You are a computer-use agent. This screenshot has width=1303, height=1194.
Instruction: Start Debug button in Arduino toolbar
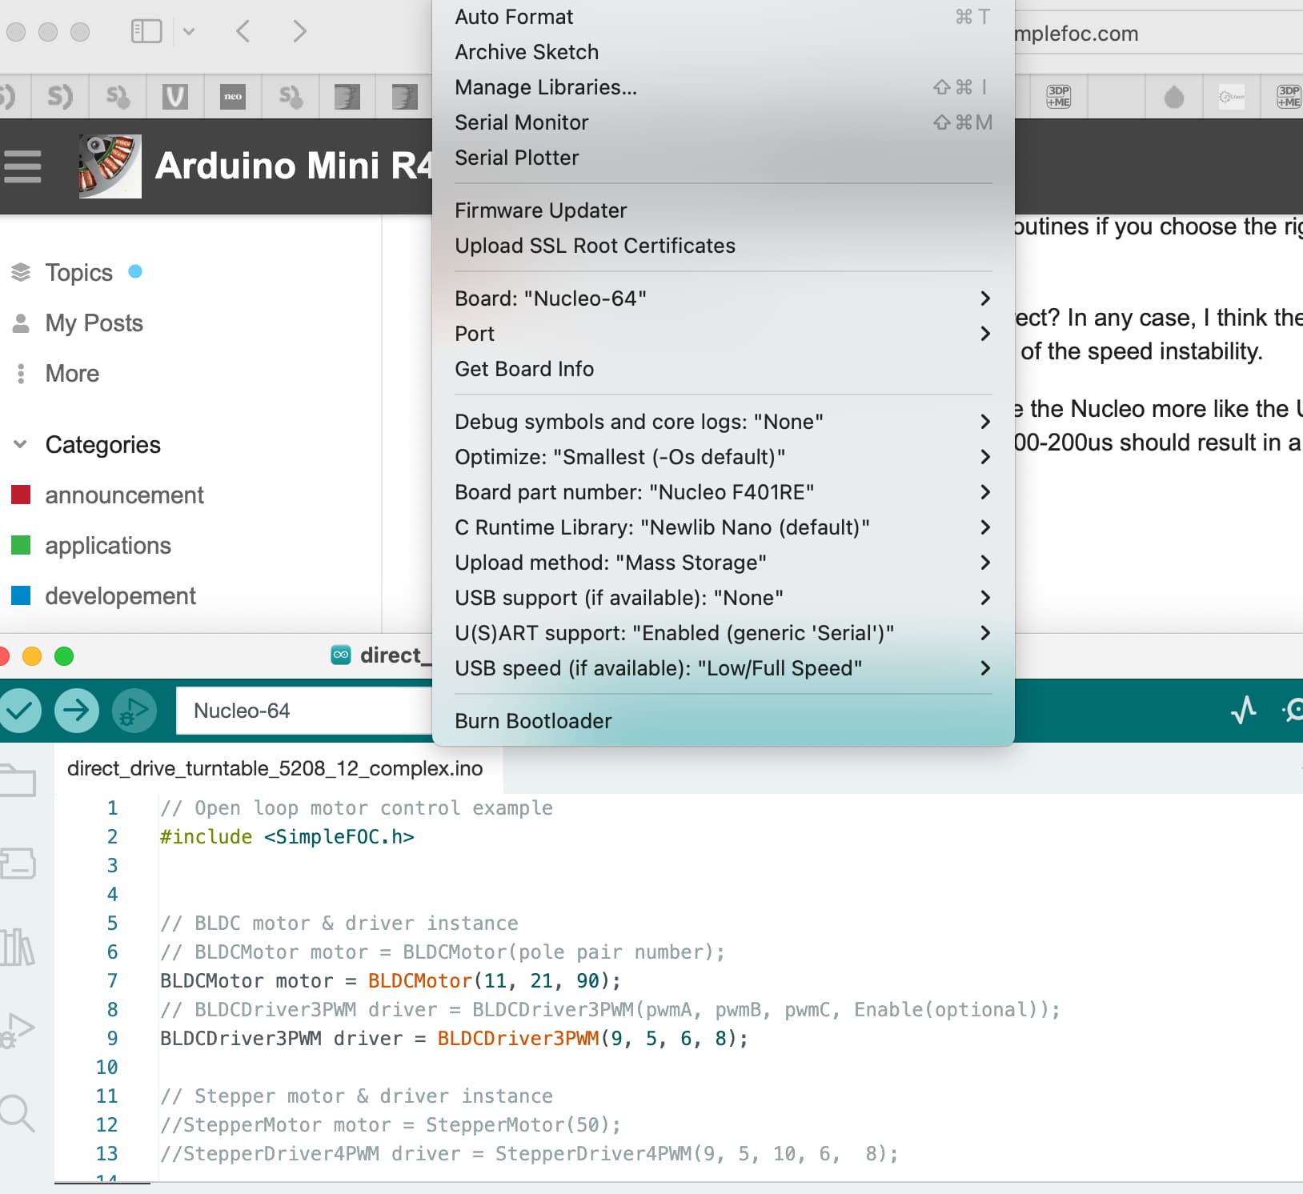(x=134, y=710)
